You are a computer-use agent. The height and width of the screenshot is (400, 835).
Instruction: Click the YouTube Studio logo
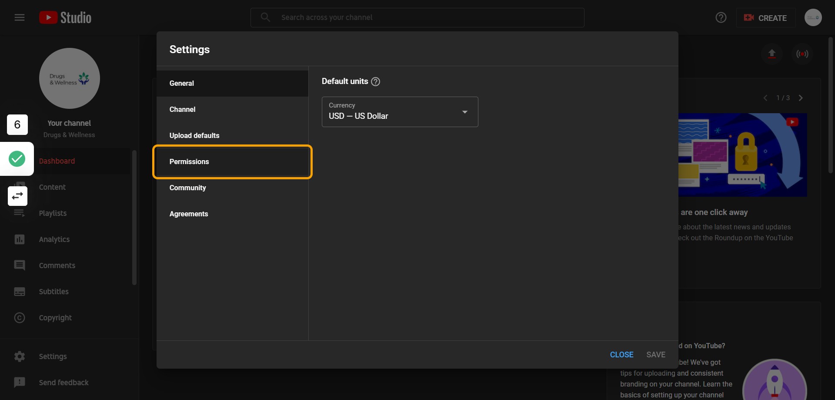pyautogui.click(x=65, y=17)
